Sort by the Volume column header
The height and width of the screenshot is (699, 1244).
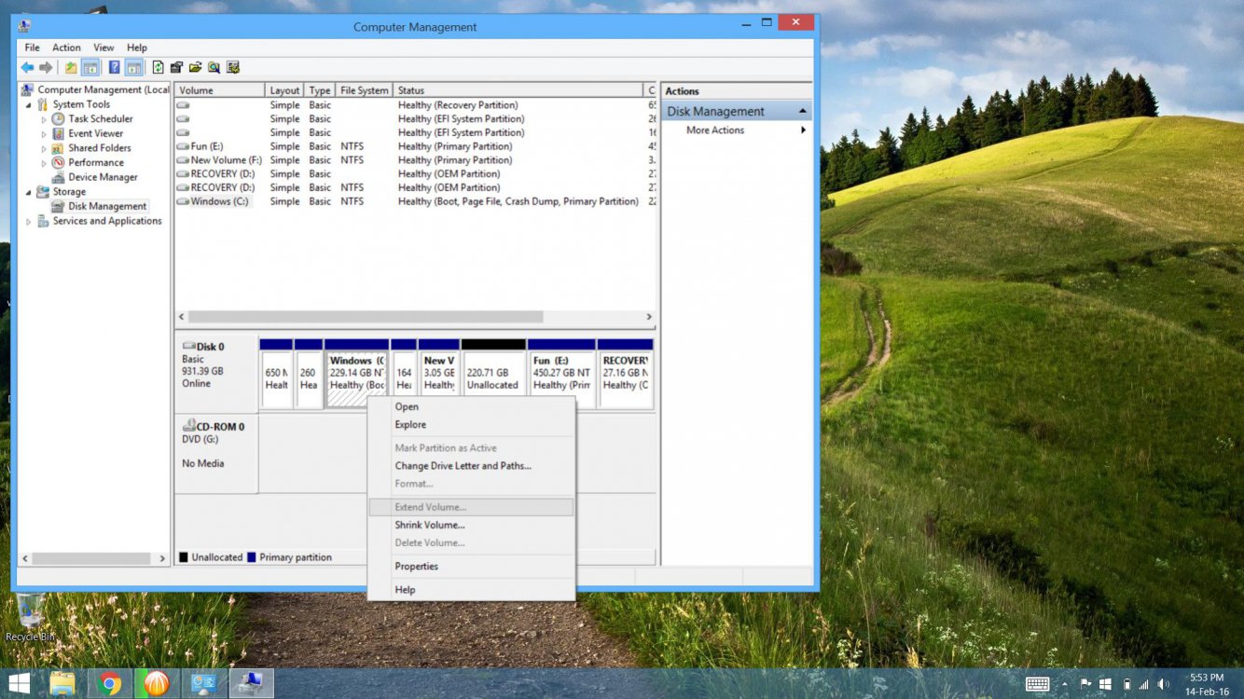click(x=219, y=90)
